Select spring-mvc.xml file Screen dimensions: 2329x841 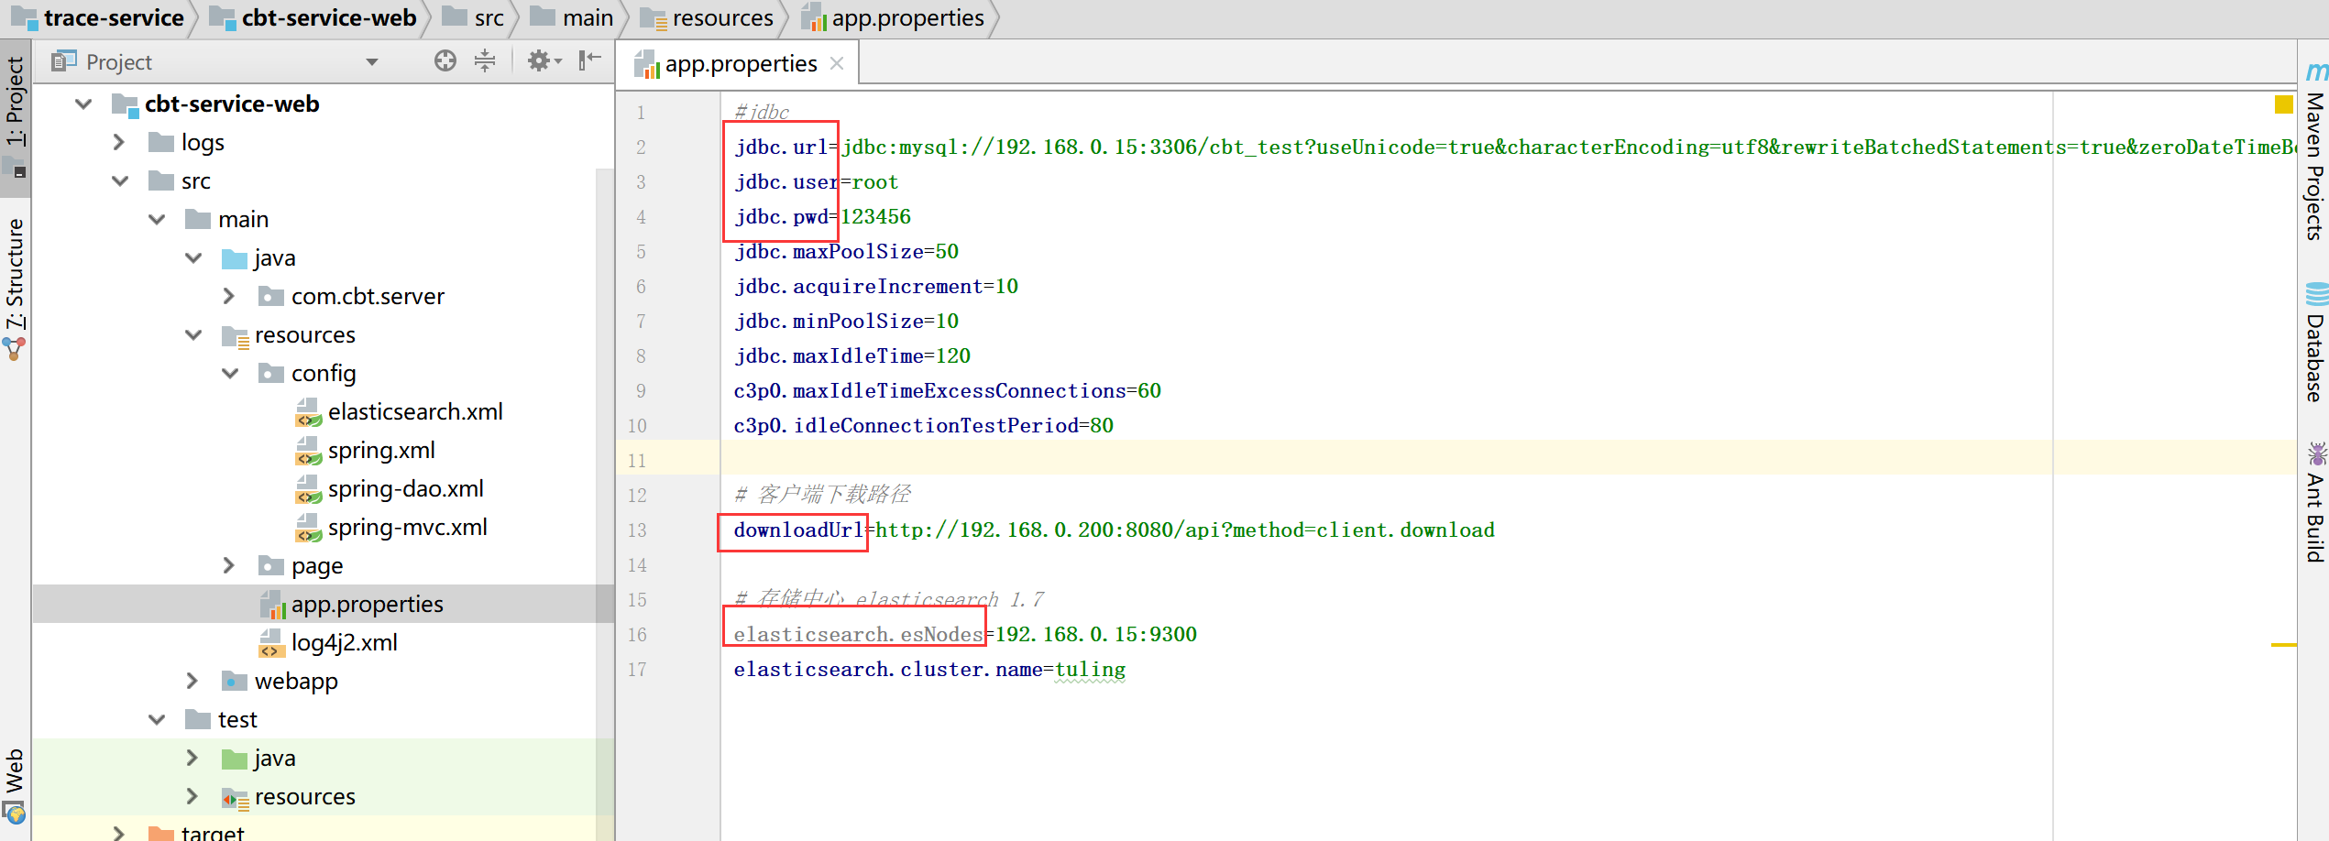click(391, 527)
